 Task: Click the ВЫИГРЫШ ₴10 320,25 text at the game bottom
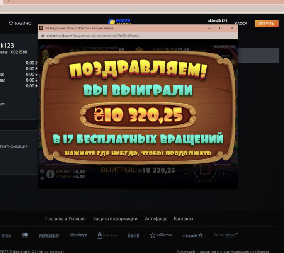coord(138,170)
